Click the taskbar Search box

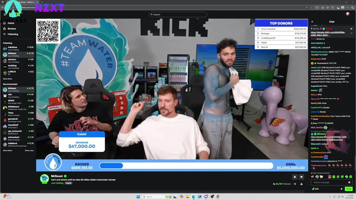tap(157, 197)
